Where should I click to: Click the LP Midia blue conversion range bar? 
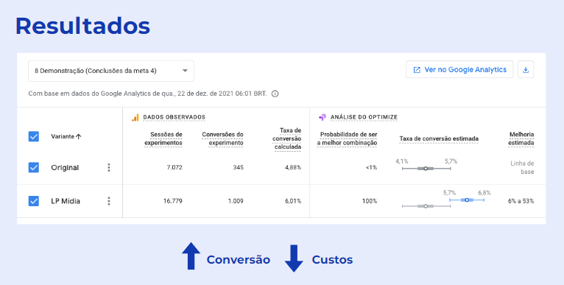pyautogui.click(x=467, y=200)
